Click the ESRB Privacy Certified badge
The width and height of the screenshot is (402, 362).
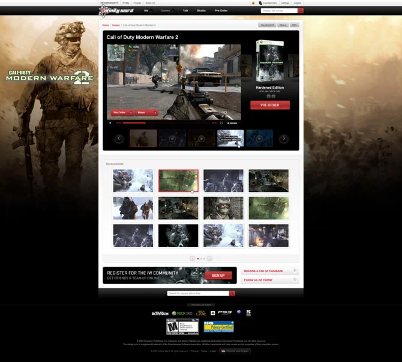coord(218,327)
